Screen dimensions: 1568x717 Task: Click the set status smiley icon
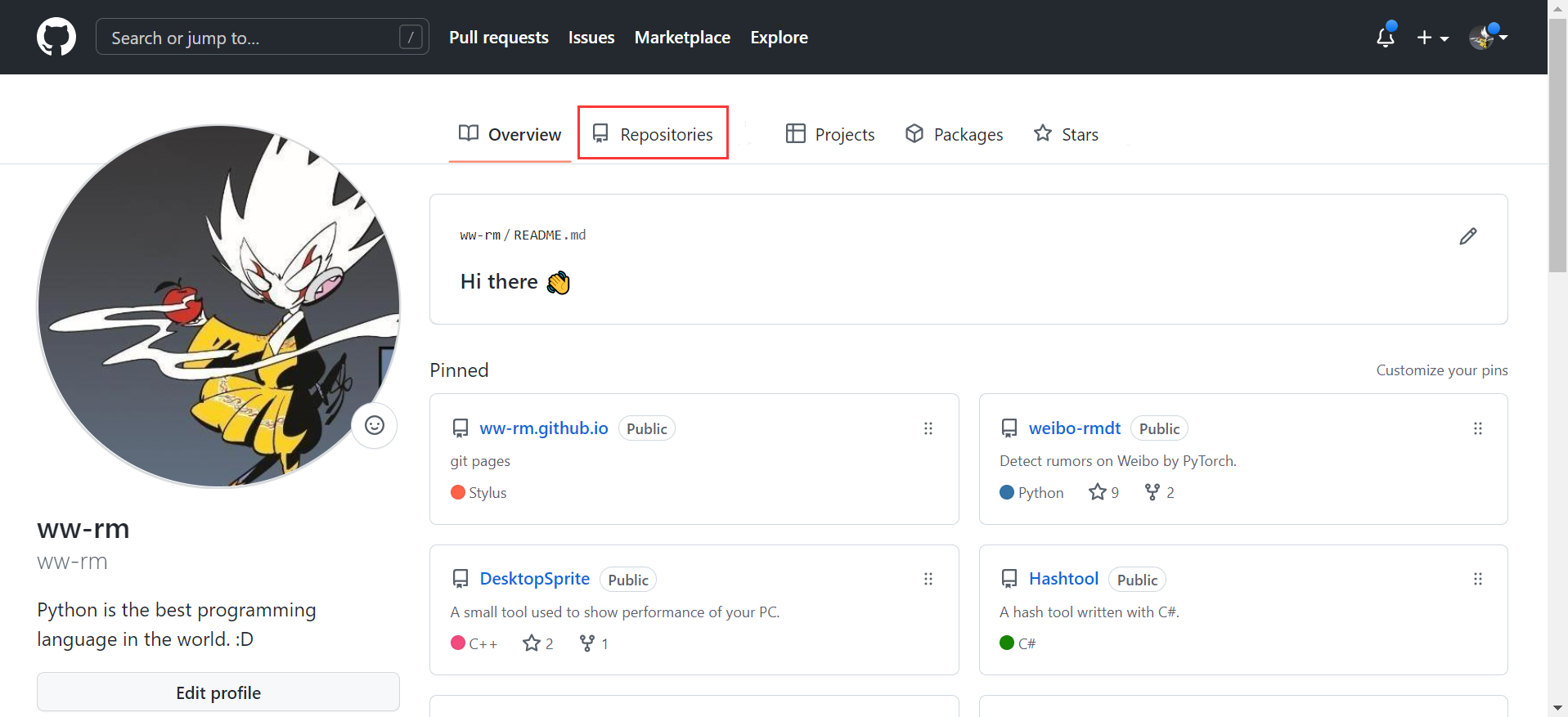(x=375, y=425)
